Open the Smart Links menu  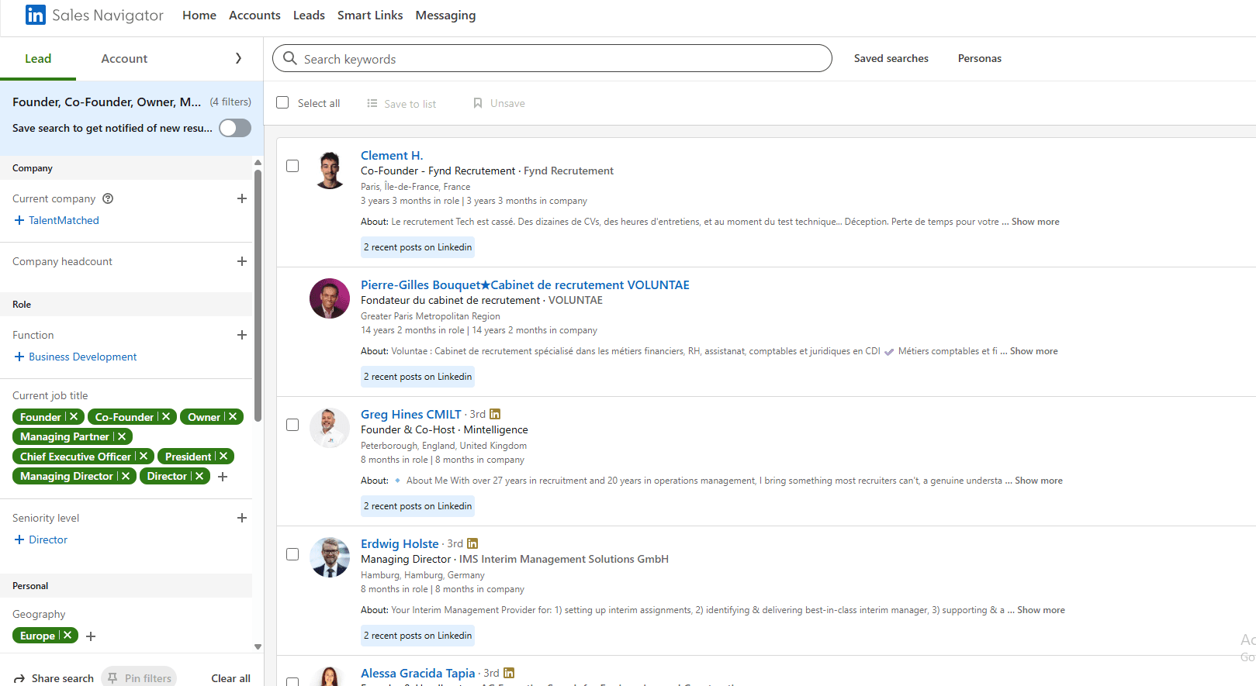coord(370,16)
